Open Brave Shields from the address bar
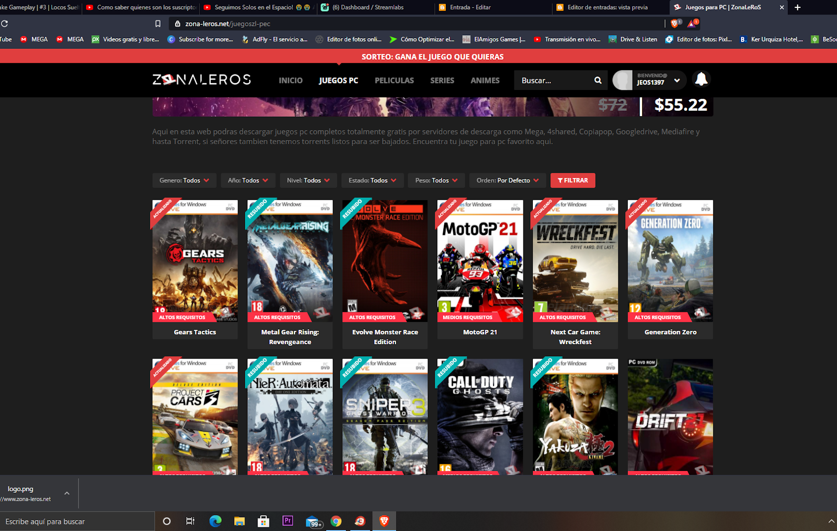 coord(675,23)
